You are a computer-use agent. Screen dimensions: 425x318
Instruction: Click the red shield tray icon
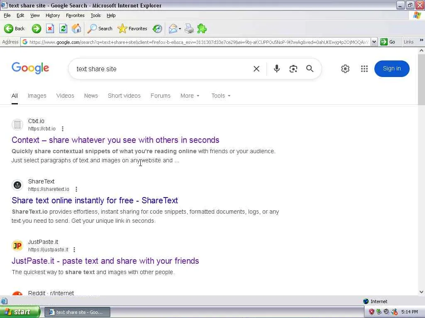pyautogui.click(x=371, y=312)
